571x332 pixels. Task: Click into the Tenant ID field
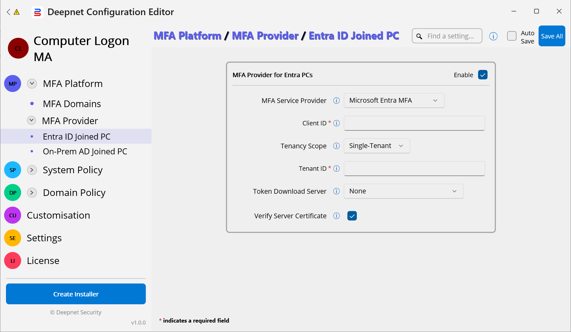414,169
